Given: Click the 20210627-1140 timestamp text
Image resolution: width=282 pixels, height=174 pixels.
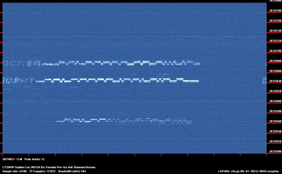Looking at the screenshot, I should click(x=12, y=159).
